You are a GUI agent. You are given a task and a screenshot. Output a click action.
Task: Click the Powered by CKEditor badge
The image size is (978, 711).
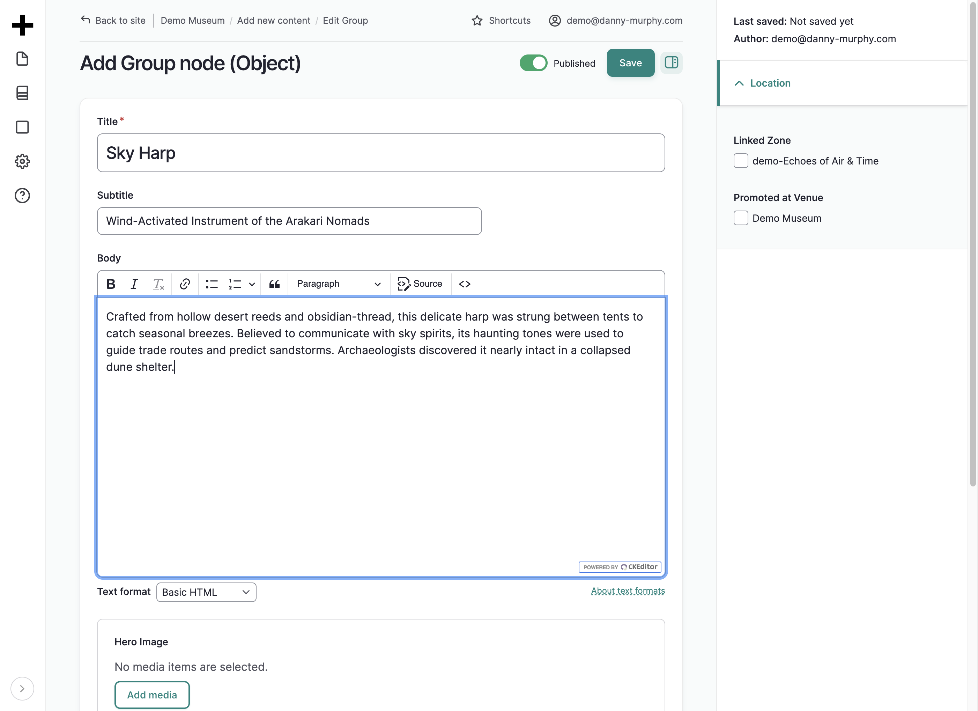(620, 567)
